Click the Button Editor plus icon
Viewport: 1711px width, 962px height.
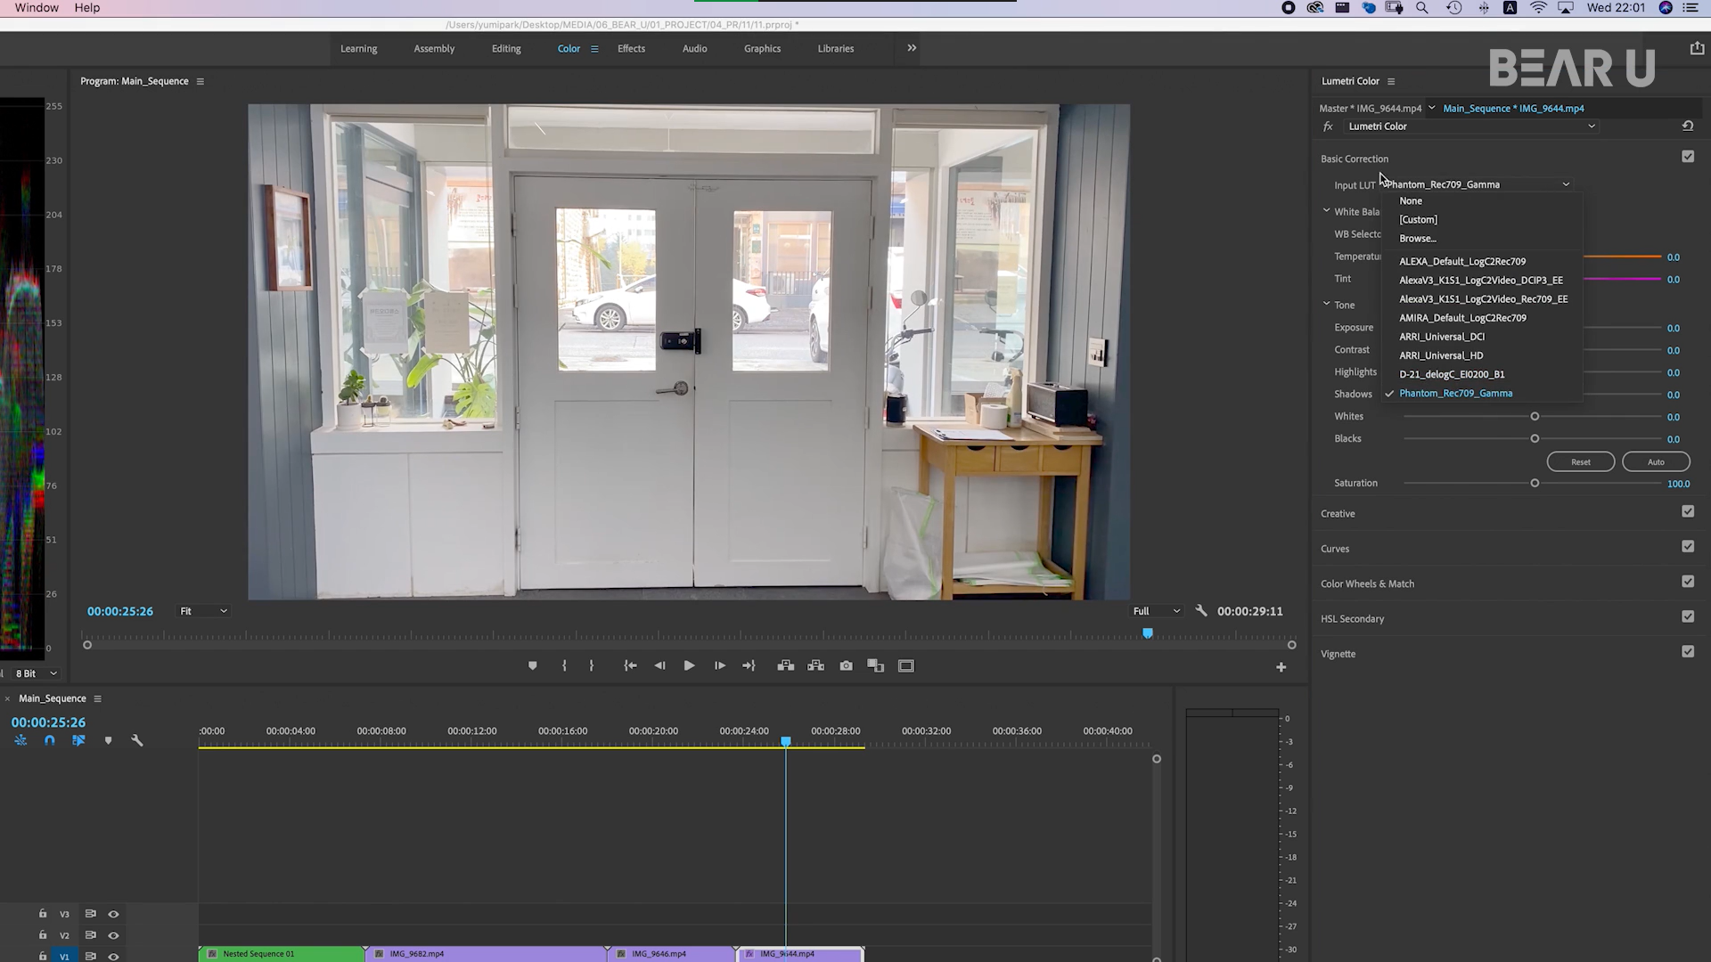coord(1281,667)
